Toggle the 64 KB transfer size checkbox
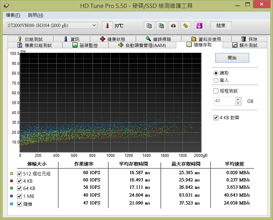 point(19,188)
